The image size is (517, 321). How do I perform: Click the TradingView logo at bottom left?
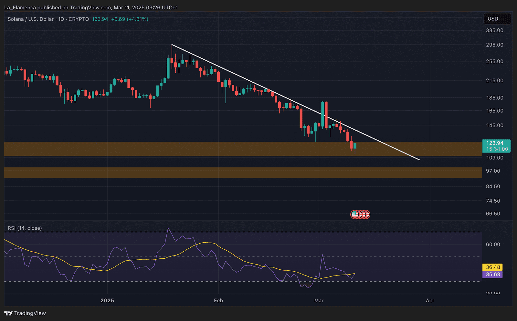pyautogui.click(x=25, y=313)
